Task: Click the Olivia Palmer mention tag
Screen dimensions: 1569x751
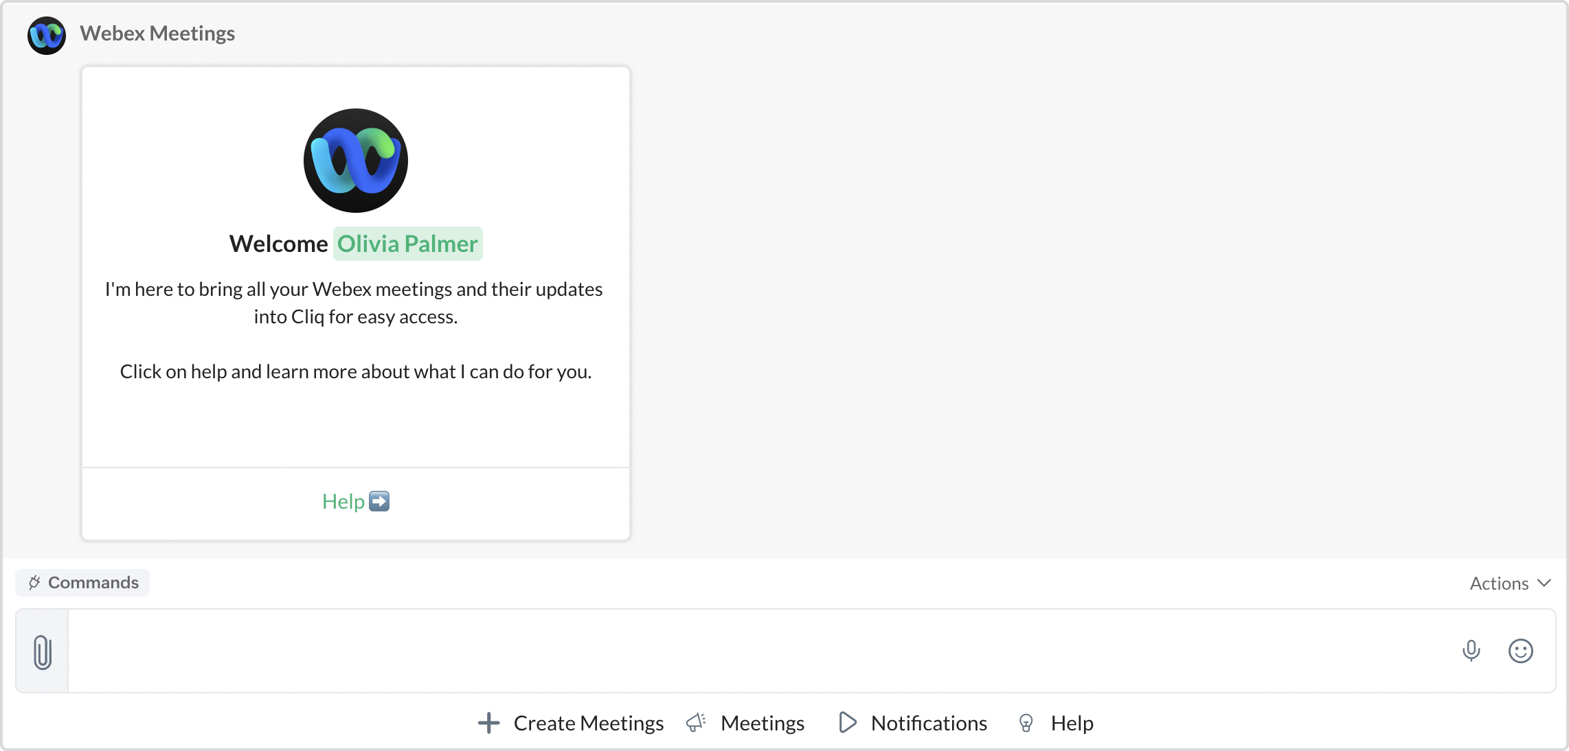Action: [x=407, y=244]
